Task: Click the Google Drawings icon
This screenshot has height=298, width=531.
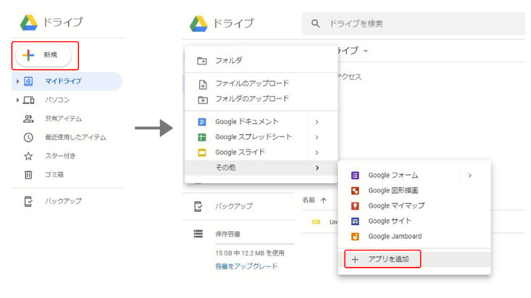Action: (x=355, y=191)
